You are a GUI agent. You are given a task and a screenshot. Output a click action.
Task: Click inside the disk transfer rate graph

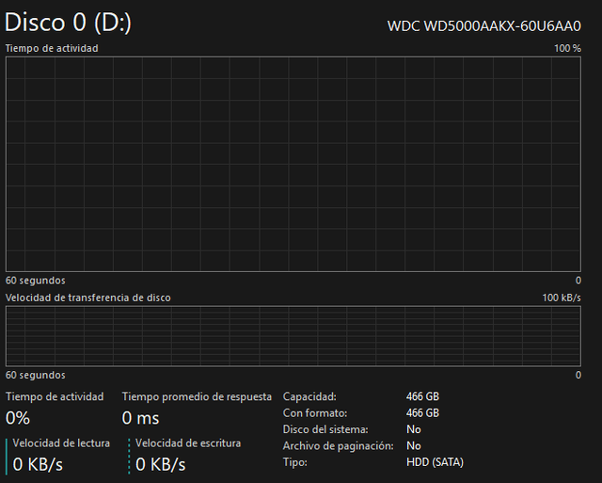tap(293, 336)
